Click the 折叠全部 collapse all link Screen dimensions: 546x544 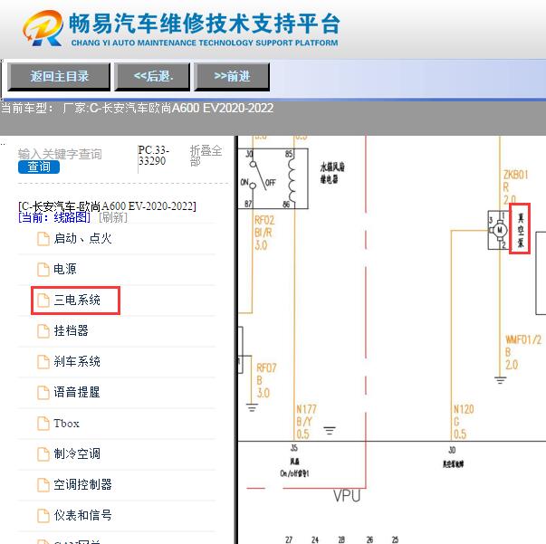pos(206,156)
